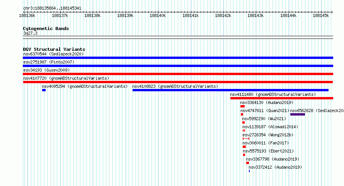Select the purple bar for nsv6562628
Image resolution: width=344 pixels, height=186 pixels.
pos(298,114)
